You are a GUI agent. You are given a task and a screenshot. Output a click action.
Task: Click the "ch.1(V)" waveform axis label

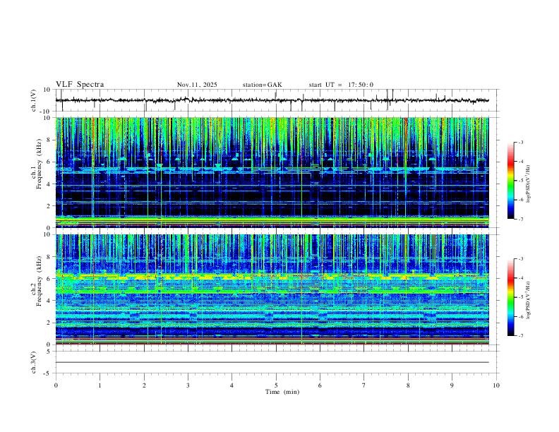click(x=34, y=100)
